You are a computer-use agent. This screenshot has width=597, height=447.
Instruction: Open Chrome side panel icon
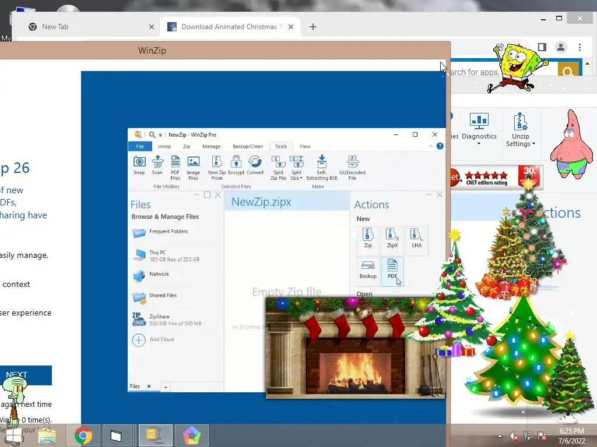[x=542, y=47]
